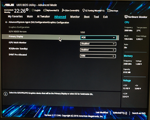The width and height of the screenshot is (150, 120).
Task: Select the Advanced tab
Action: (60, 17)
